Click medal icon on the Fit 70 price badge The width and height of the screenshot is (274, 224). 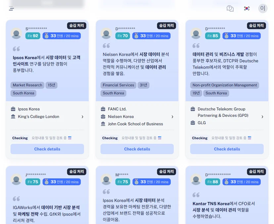(x=136, y=36)
